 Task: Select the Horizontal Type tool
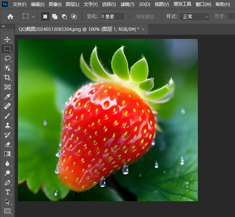[7, 192]
